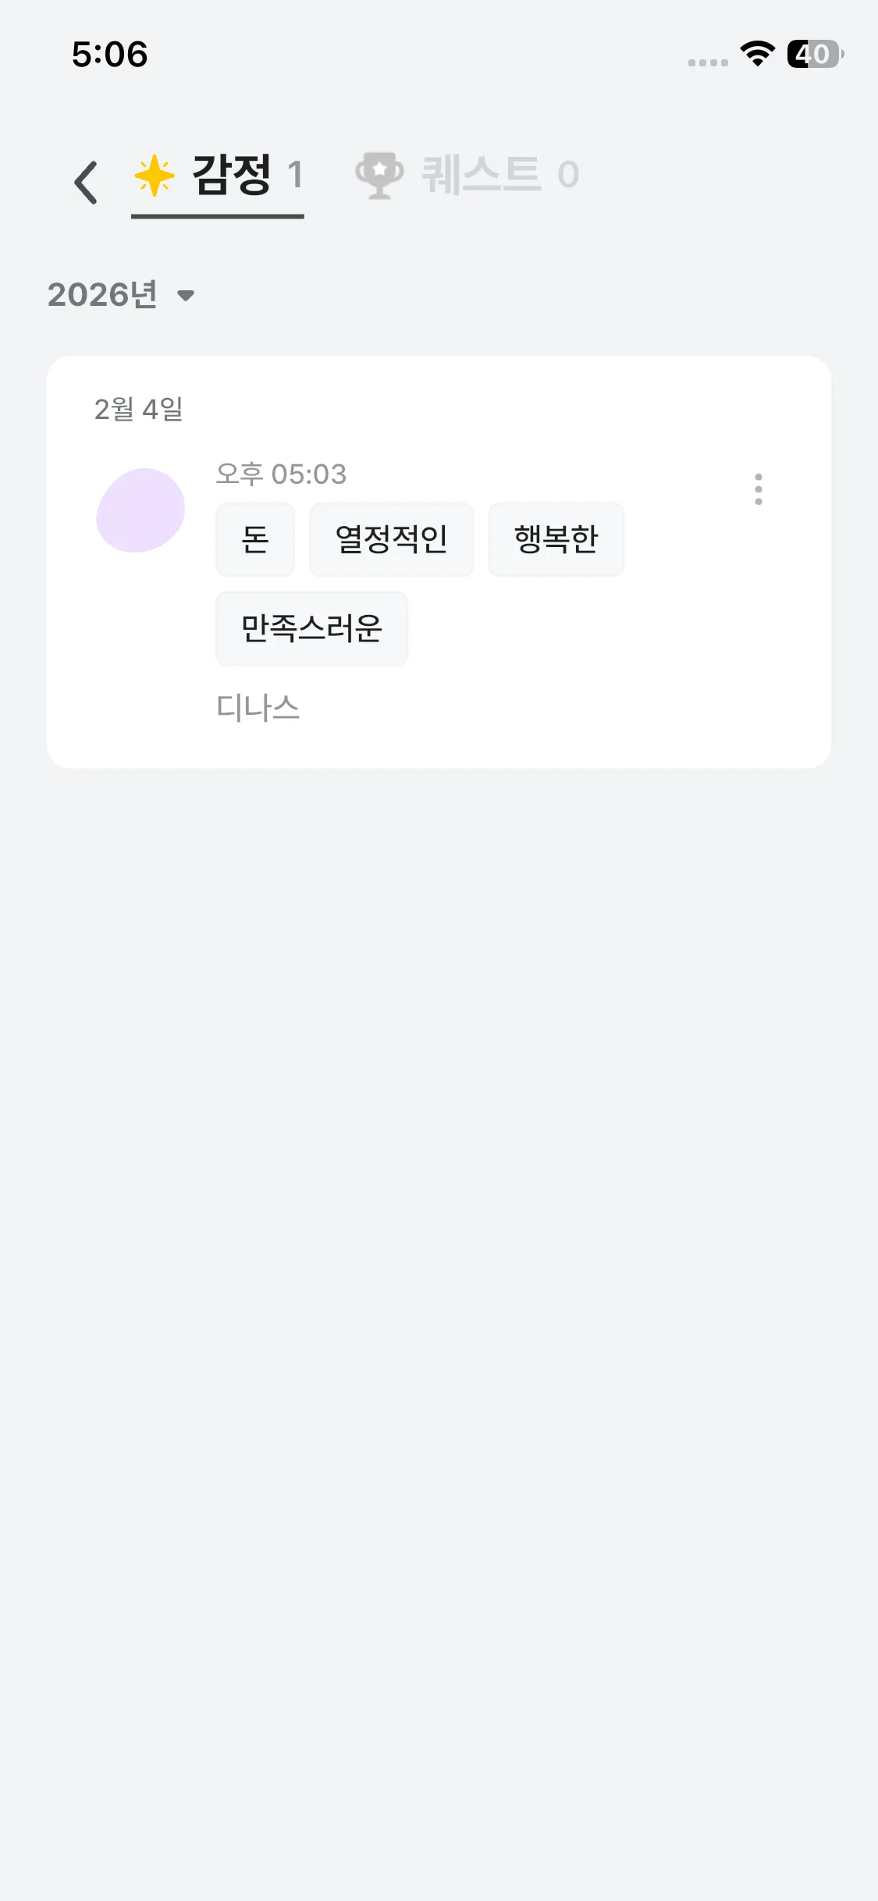Viewport: 878px width, 1901px height.
Task: Open the three-dot entry options menu
Action: tap(758, 489)
